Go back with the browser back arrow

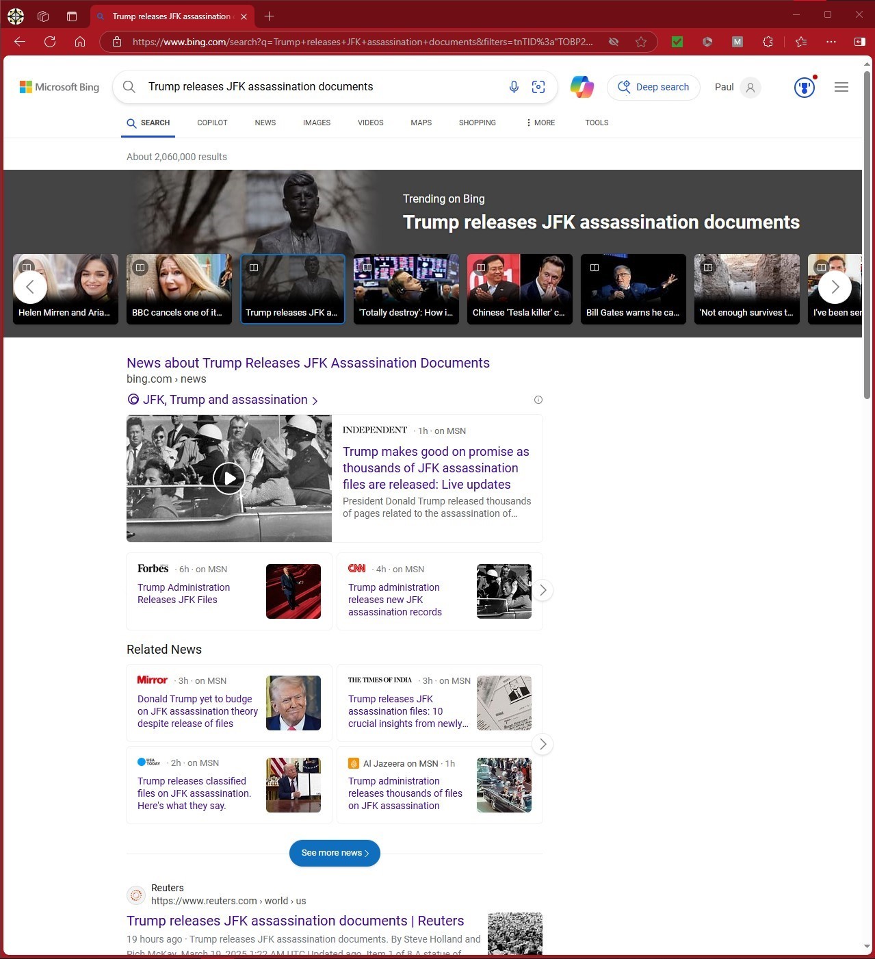point(20,42)
